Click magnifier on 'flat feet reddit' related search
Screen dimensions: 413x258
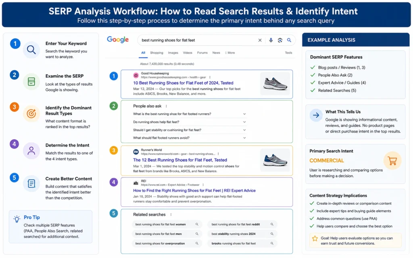pos(272,225)
